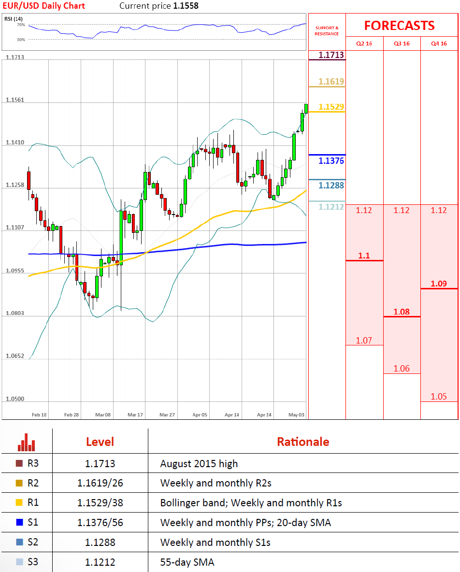Click the Apr 05 date label

click(x=200, y=415)
